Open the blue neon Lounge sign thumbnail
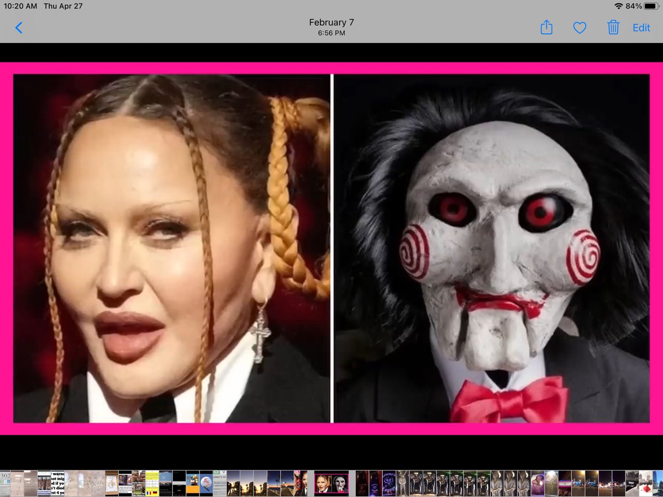This screenshot has width=663, height=497. click(389, 483)
